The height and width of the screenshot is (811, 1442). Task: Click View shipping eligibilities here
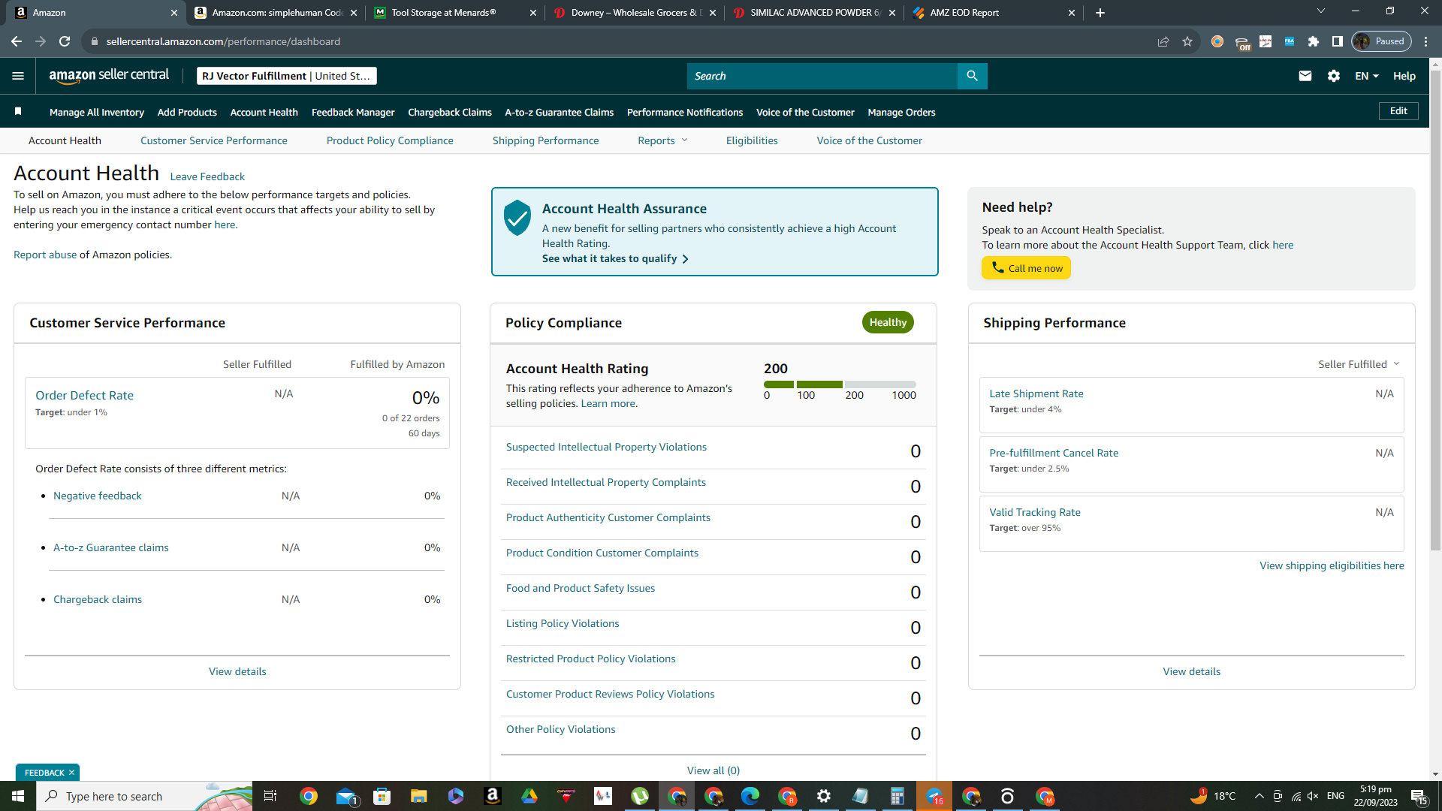coord(1332,565)
